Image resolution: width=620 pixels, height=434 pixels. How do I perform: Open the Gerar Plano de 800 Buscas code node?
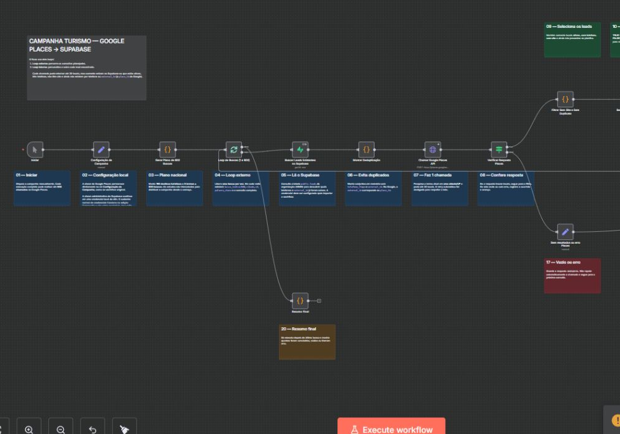[167, 150]
